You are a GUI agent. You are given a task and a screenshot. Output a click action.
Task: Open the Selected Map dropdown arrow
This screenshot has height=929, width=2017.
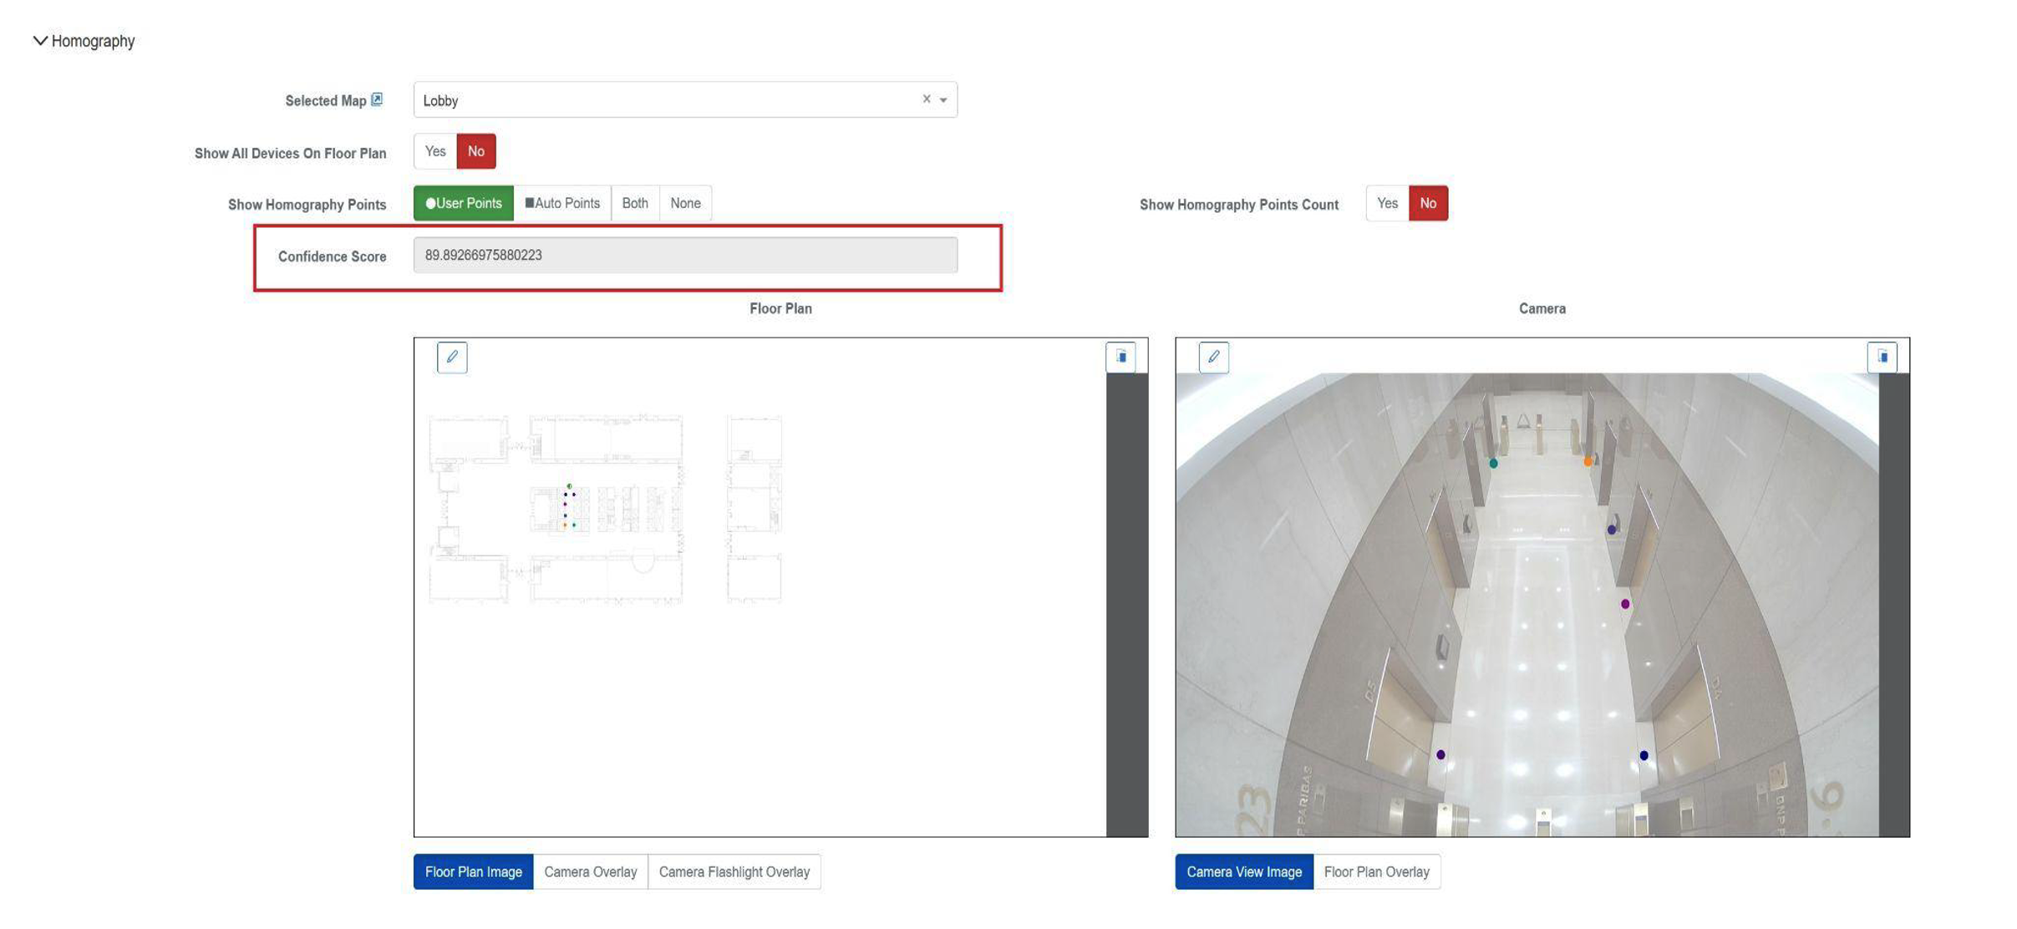[x=943, y=100]
